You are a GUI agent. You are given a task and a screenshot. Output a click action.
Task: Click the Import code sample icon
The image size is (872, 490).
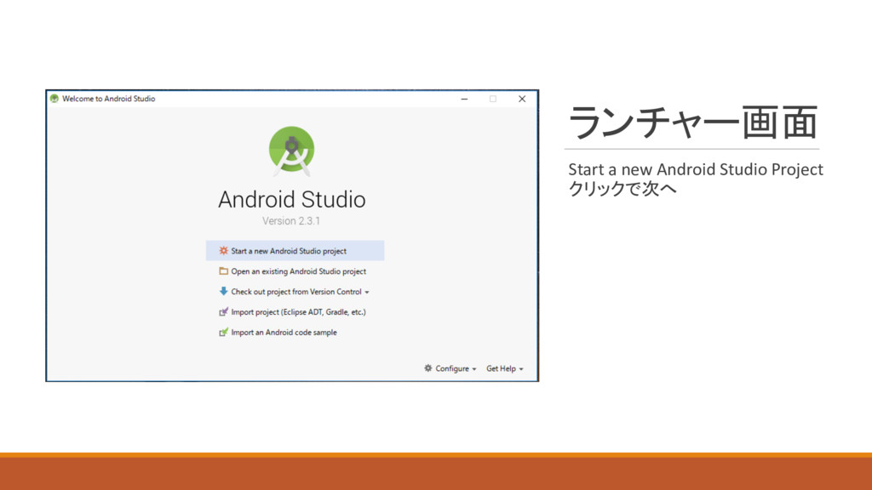[x=224, y=333]
